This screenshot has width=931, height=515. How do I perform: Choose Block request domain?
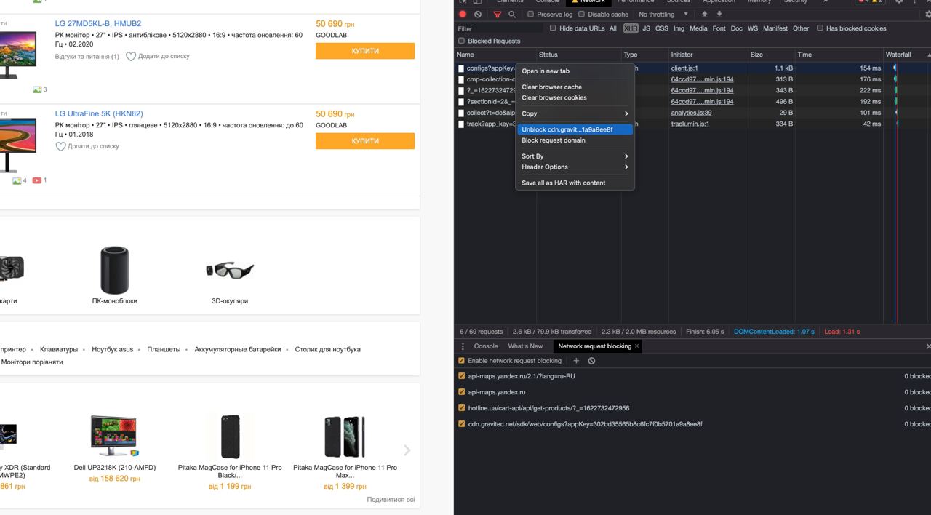point(575,140)
